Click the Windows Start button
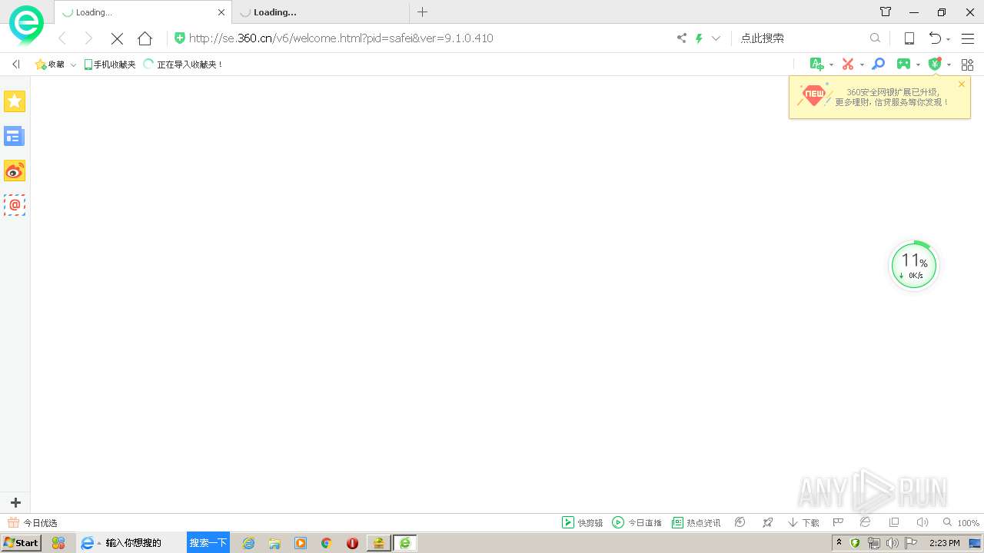 coord(22,542)
